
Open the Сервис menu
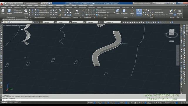pos(36,6)
